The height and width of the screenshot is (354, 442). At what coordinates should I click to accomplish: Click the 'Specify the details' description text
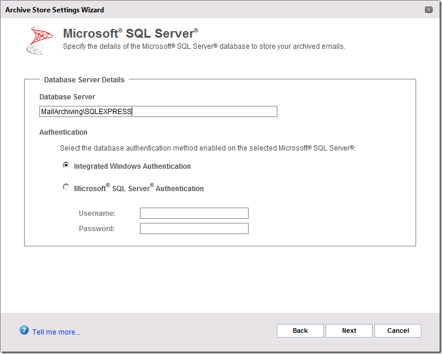coord(204,46)
